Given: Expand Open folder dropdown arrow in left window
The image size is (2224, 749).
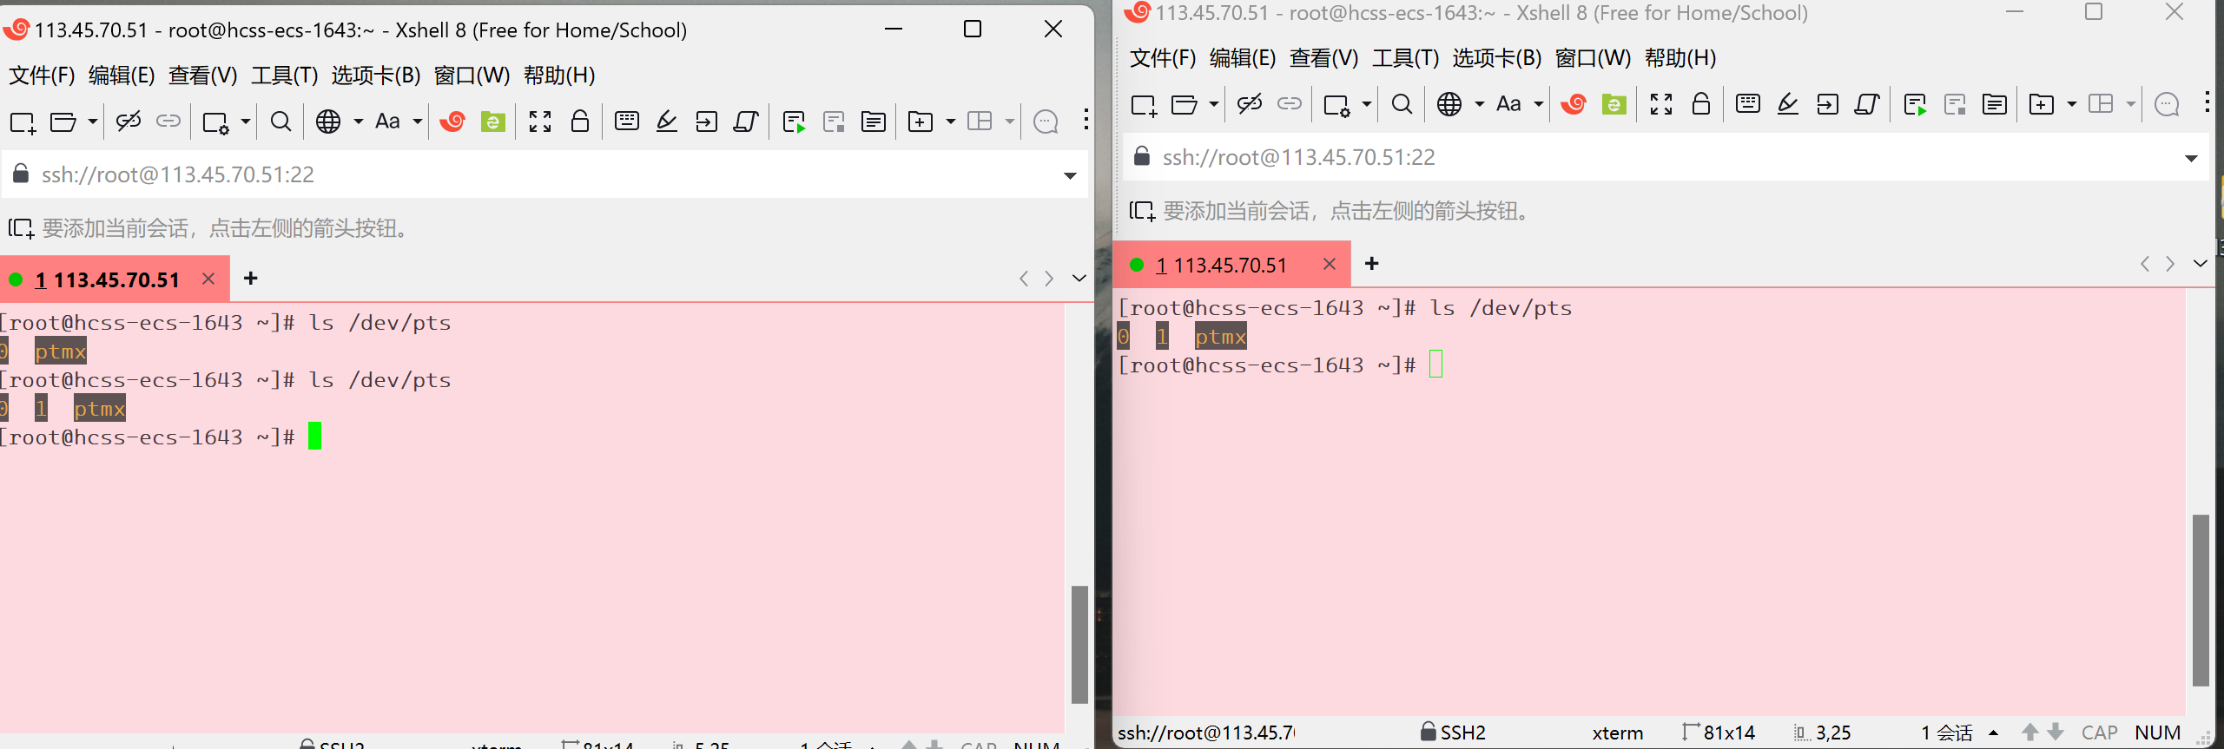Looking at the screenshot, I should click(x=93, y=122).
